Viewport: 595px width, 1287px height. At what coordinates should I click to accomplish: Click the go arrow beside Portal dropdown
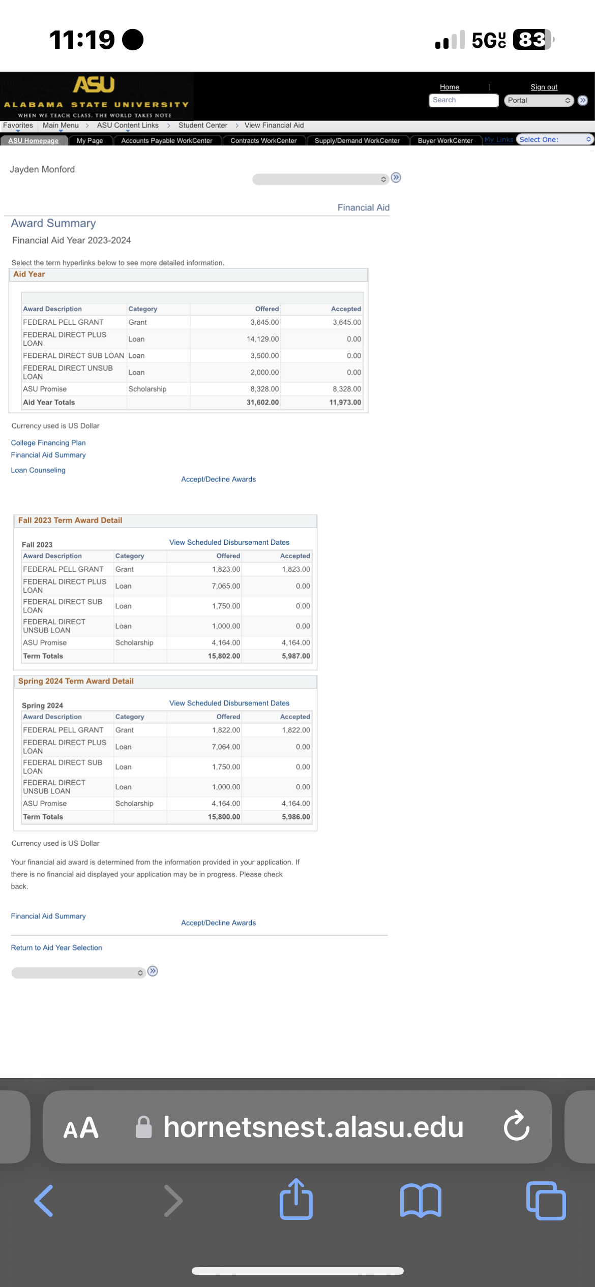(x=583, y=100)
